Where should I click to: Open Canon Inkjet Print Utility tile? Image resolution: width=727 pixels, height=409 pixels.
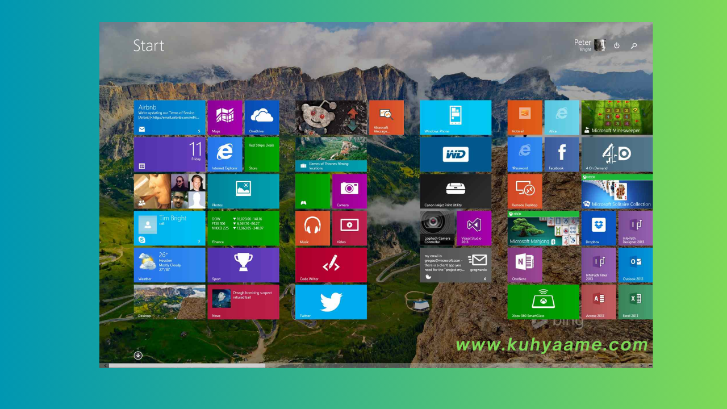pos(456,191)
